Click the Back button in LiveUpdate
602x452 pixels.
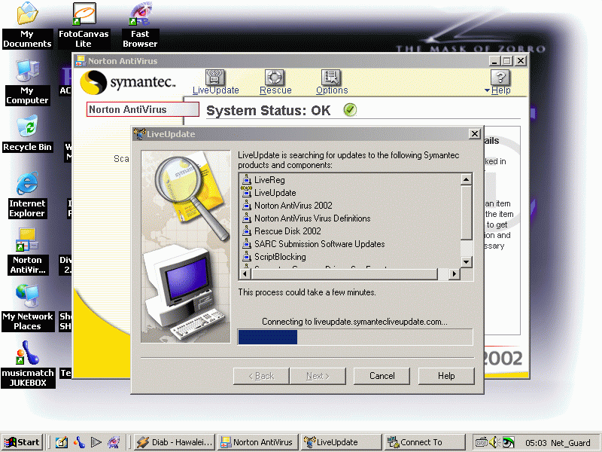coord(261,376)
